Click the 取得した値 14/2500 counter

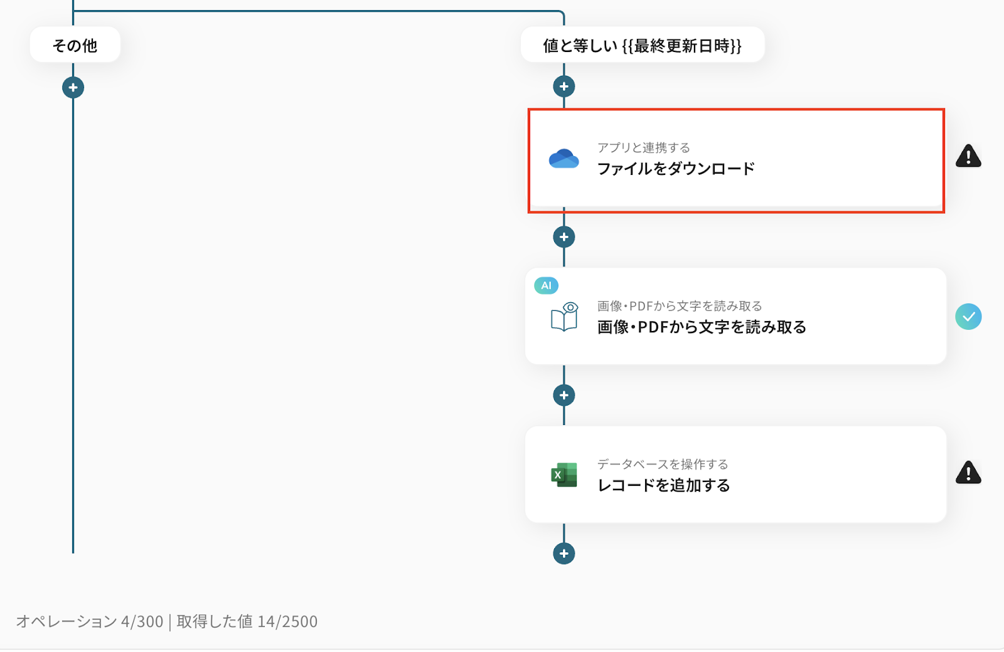pos(247,621)
